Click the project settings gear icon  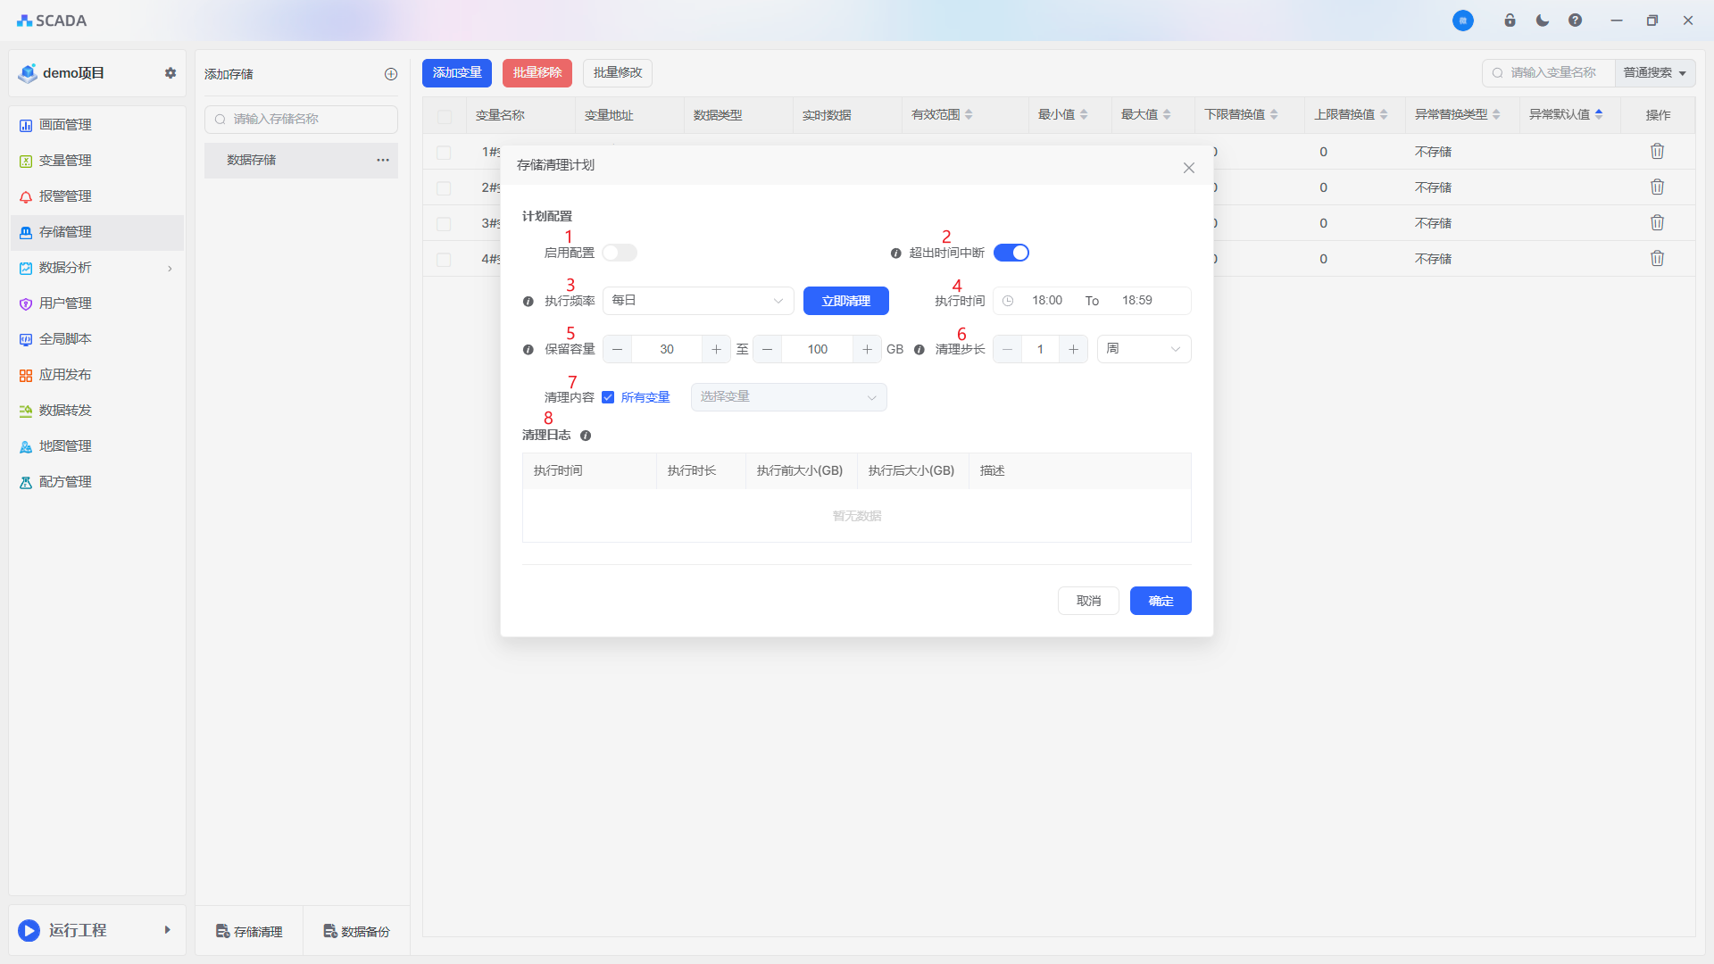[x=171, y=73]
